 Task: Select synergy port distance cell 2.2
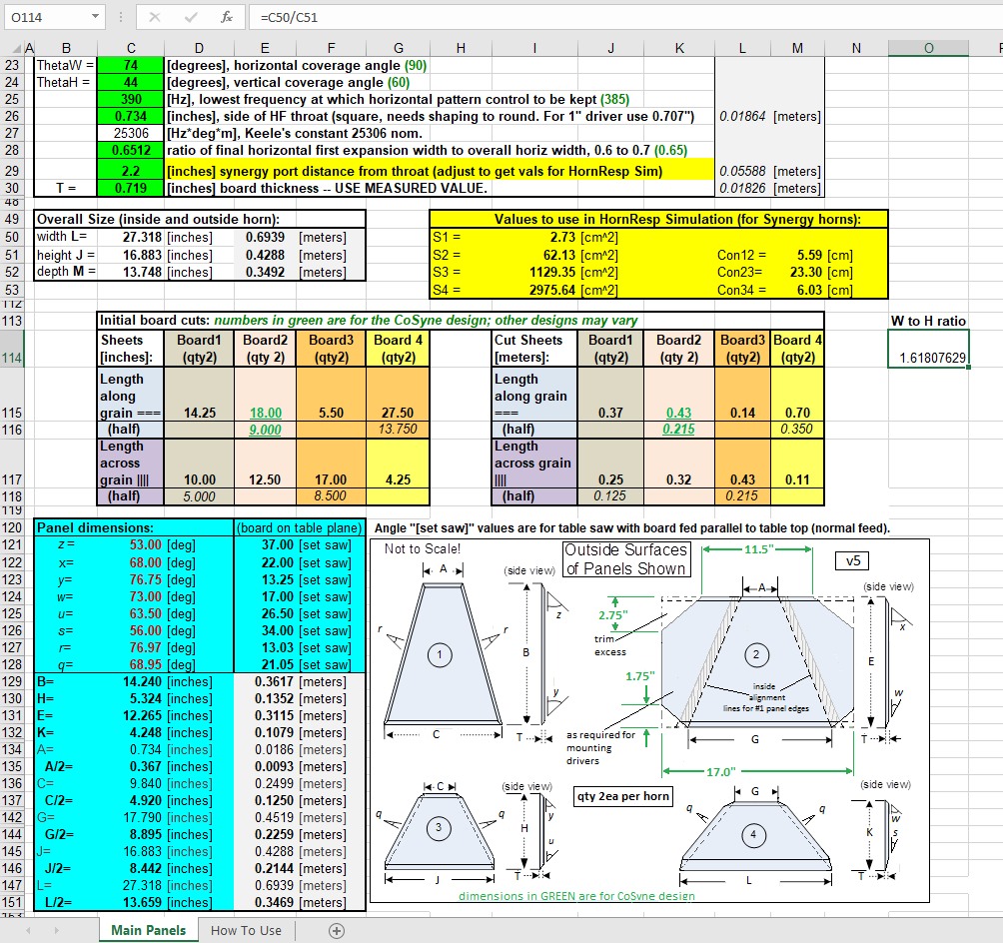[131, 171]
